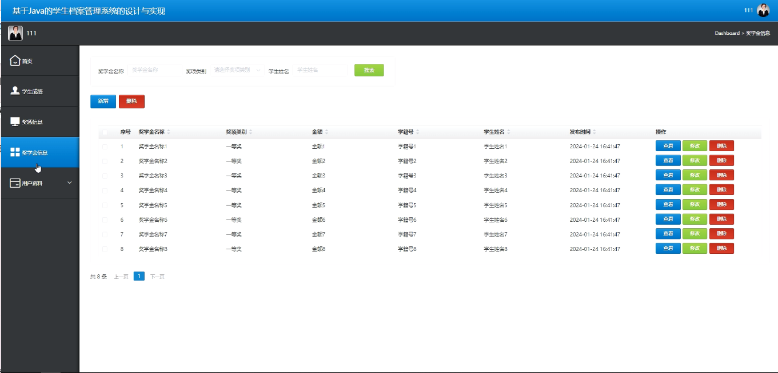Sort table by 学生姓名 column arrows
Image resolution: width=778 pixels, height=373 pixels.
509,132
